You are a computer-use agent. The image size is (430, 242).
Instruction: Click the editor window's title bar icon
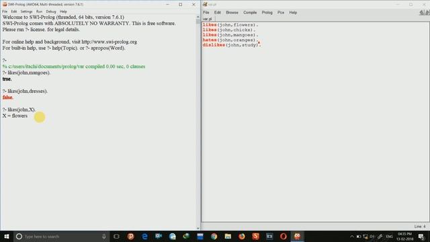point(205,4)
